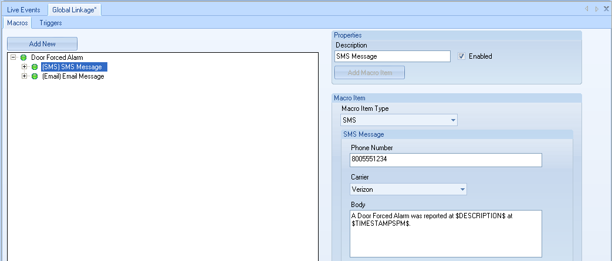Switch to the Live Events tab
The image size is (612, 261).
tap(23, 10)
